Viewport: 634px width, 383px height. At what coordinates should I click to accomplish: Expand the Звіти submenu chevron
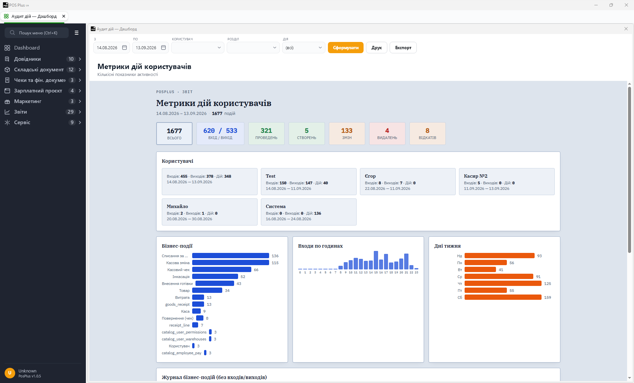pyautogui.click(x=80, y=112)
